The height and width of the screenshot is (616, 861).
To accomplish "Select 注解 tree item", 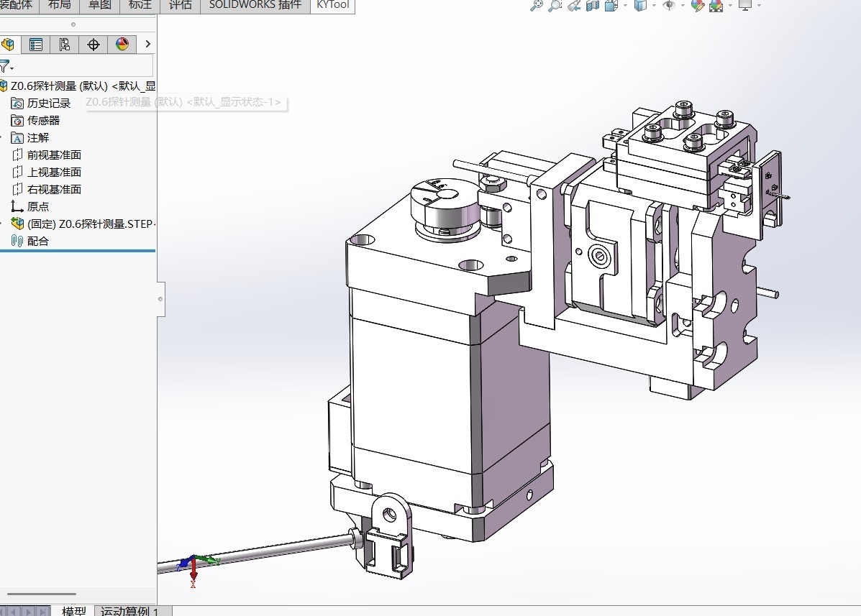I will [x=38, y=138].
